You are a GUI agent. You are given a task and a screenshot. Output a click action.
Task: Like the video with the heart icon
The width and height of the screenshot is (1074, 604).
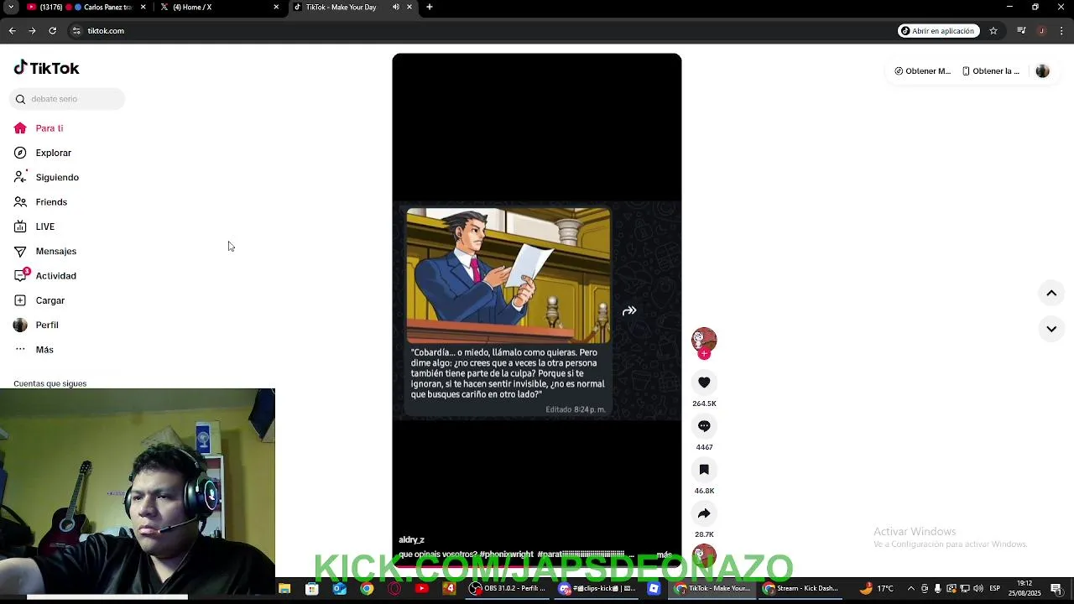pos(704,383)
